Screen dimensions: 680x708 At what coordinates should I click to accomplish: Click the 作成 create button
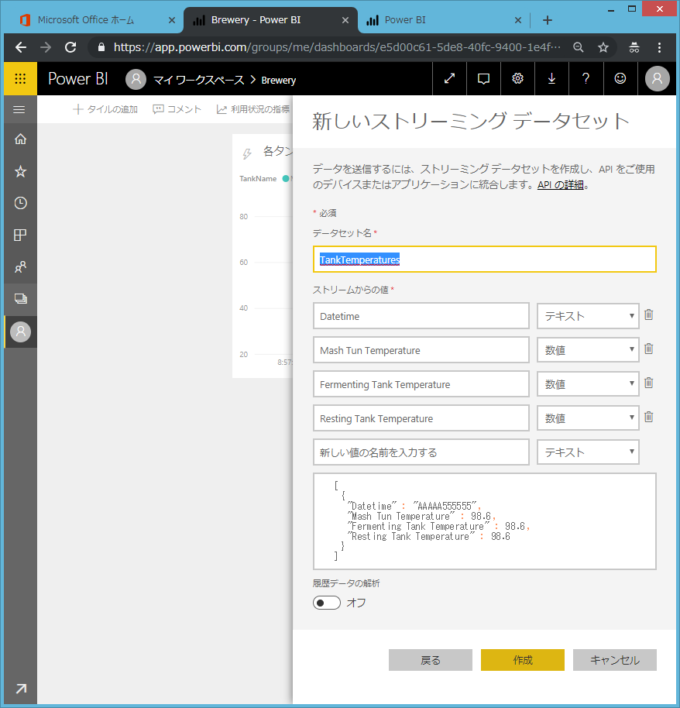[x=522, y=660]
